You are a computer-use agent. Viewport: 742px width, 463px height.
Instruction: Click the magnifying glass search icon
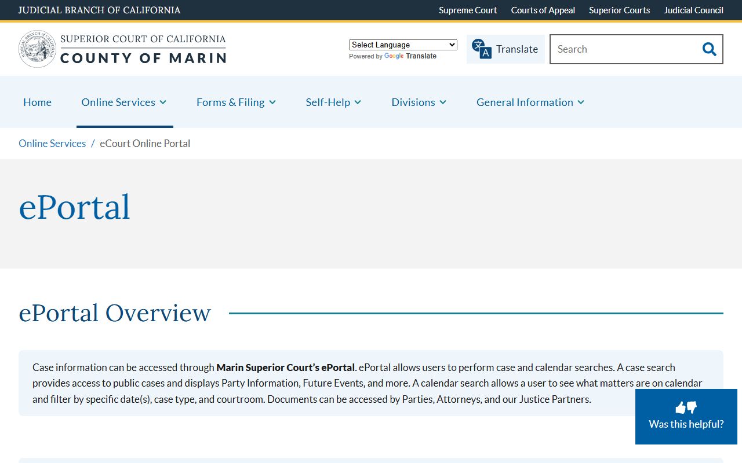[709, 49]
